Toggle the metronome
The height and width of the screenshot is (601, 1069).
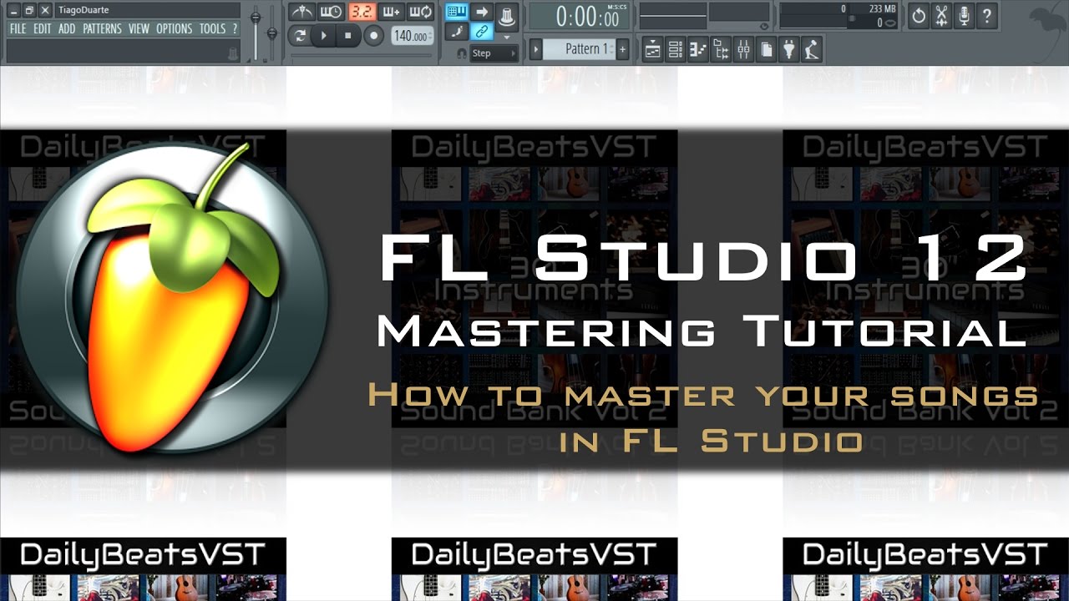click(301, 12)
